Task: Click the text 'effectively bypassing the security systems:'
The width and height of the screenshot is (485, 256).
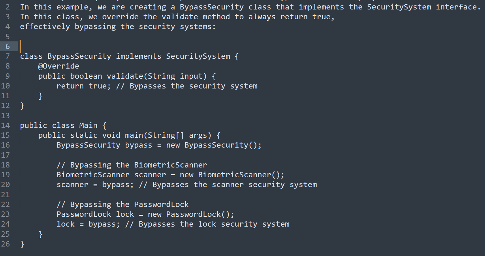Action: pos(118,27)
